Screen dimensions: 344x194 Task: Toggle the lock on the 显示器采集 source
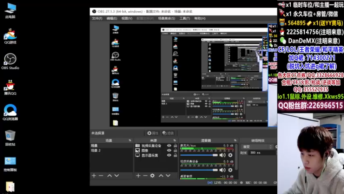pyautogui.click(x=175, y=155)
